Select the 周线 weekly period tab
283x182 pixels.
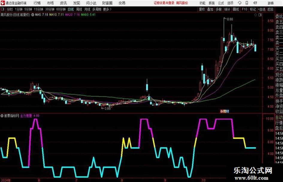79,9
